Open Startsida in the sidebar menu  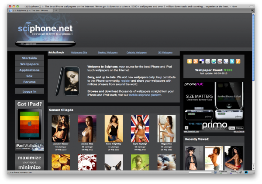(x=29, y=58)
